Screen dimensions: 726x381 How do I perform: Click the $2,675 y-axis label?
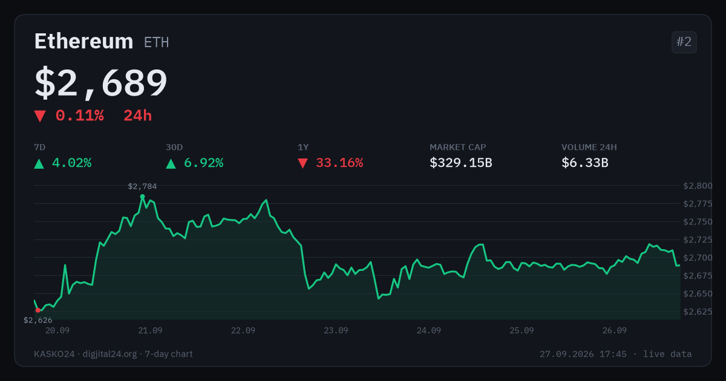pyautogui.click(x=698, y=276)
